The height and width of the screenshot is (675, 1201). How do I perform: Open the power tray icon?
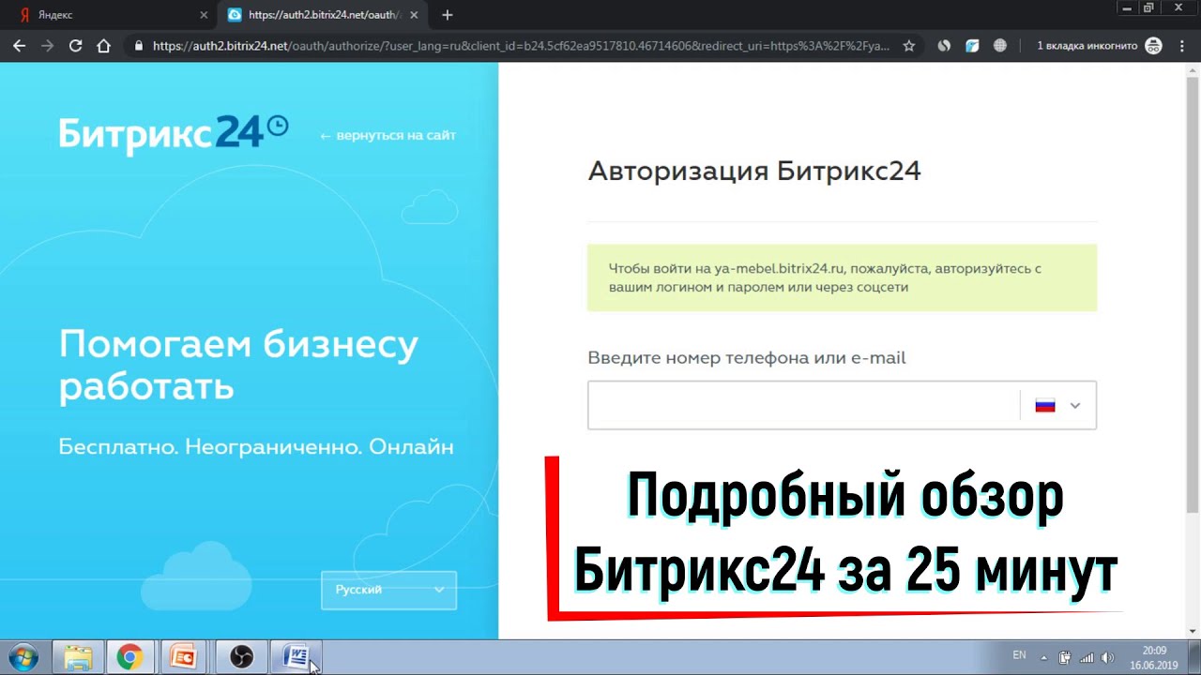click(x=1065, y=657)
